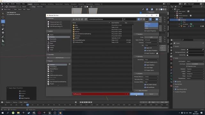Toggle export options gear icon
The image size is (205, 115).
[x=157, y=19]
